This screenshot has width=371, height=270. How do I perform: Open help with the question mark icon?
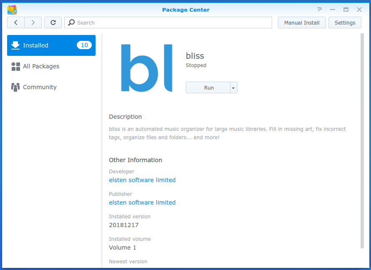[x=319, y=10]
